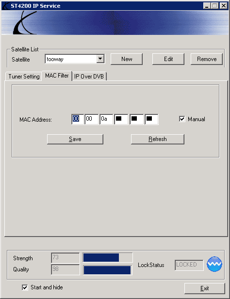This screenshot has height=299, width=230.
Task: Click the Quality signal progress bar
Action: pos(108,270)
